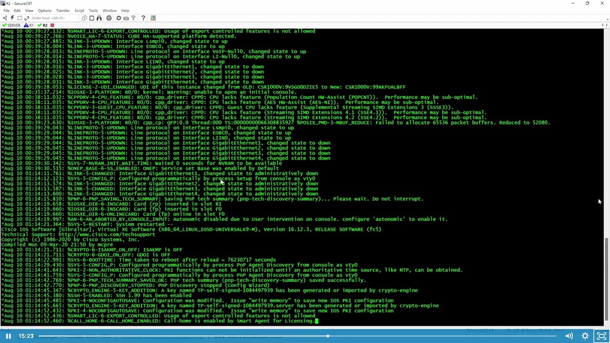Click the 'Autonomic disabled due to User intervention' line
610x343 pixels.
(224, 219)
